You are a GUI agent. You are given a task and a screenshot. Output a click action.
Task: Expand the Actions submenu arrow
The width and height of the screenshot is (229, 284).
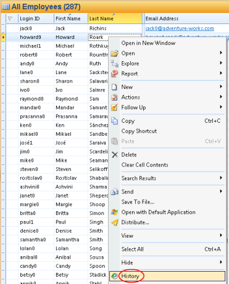pos(221,96)
